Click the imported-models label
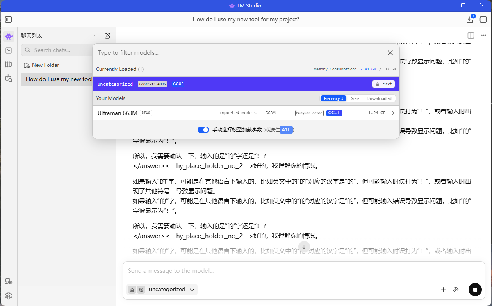 [238, 113]
